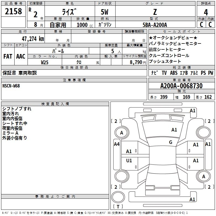Click the FAT shift type cell
The width and height of the screenshot is (216, 216).
pos(8,56)
